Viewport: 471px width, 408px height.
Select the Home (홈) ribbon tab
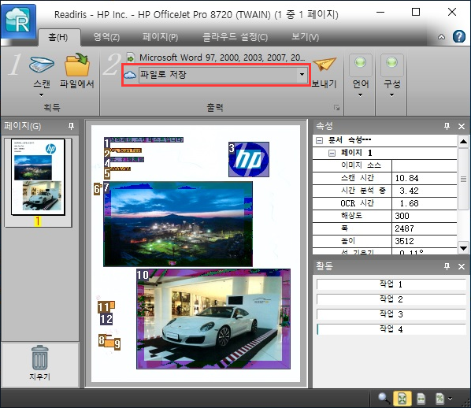(x=58, y=37)
